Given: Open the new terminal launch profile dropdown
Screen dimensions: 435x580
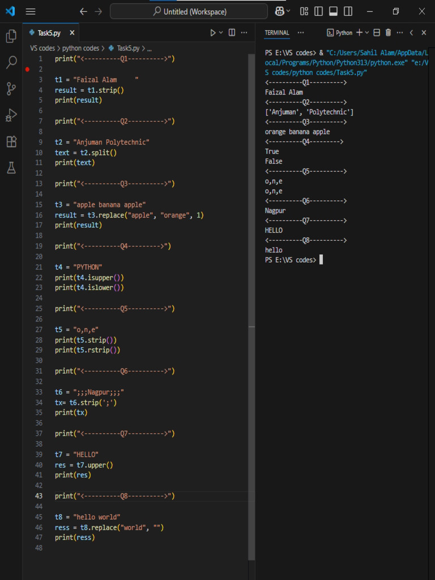Looking at the screenshot, I should (367, 33).
